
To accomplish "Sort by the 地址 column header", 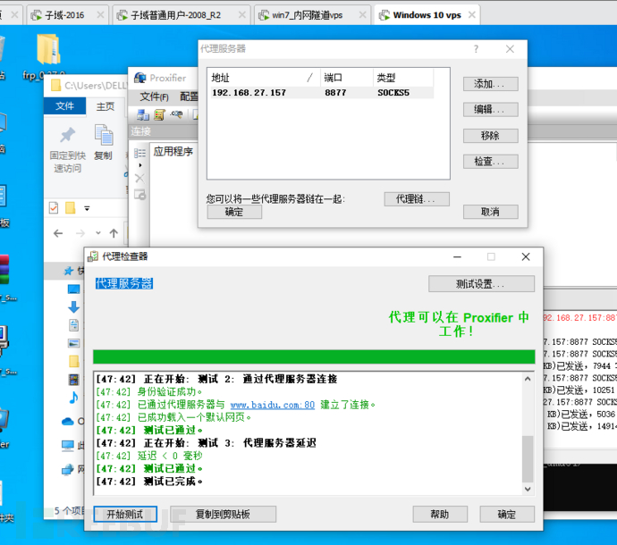I will tap(264, 78).
